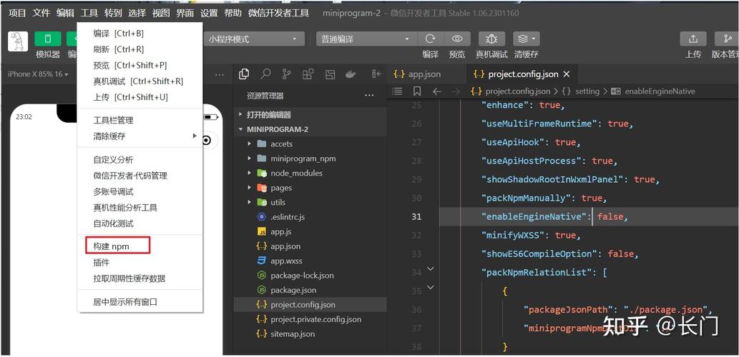Switch to the app.json tab
The image size is (739, 357).
[x=424, y=74]
